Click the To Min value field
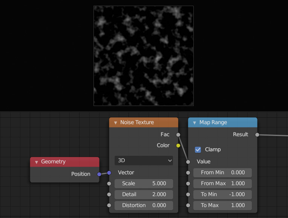 (222, 195)
